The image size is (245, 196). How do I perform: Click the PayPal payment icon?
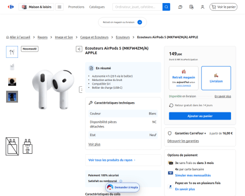pos(171,186)
